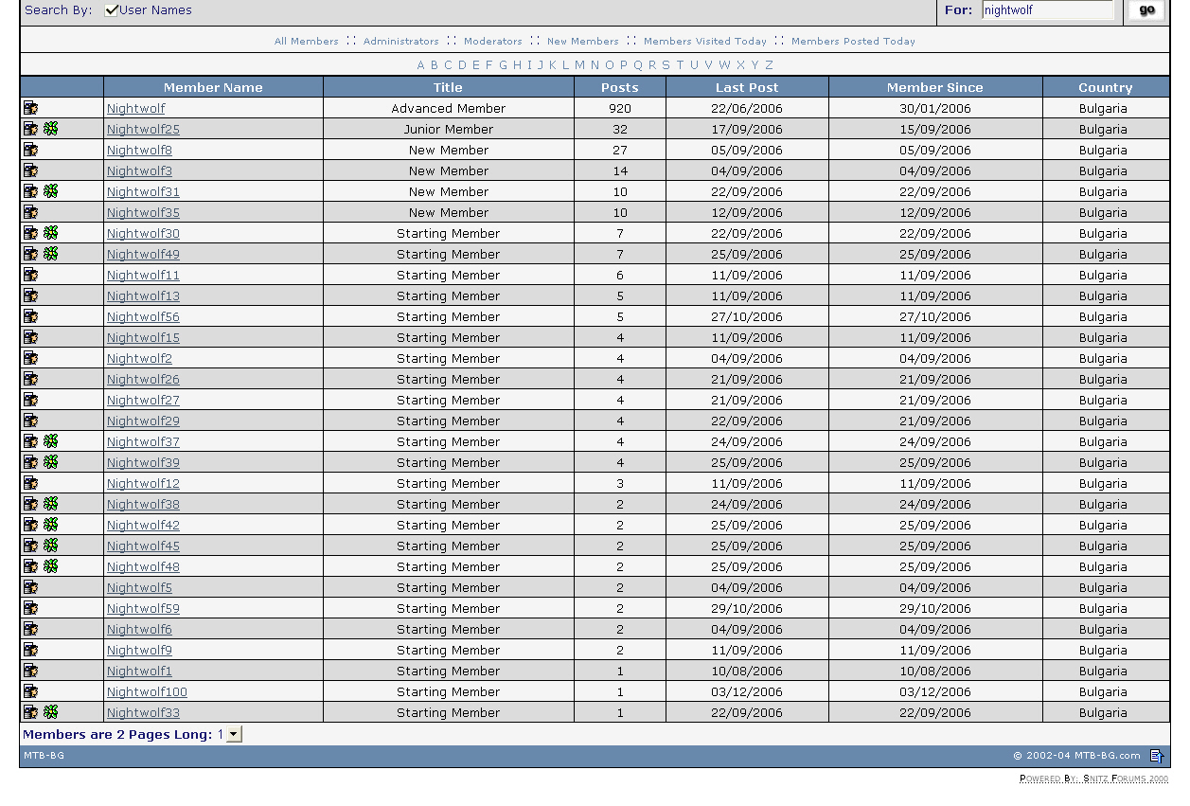Show the New Members filter
The width and height of the screenshot is (1190, 806).
pos(582,42)
